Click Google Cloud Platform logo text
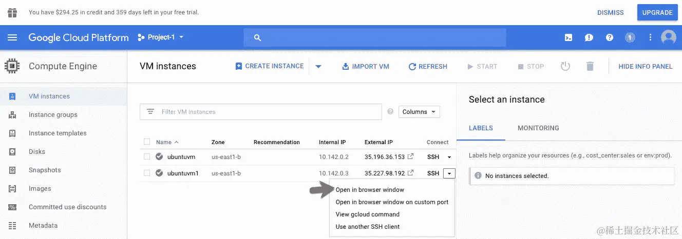 click(79, 37)
